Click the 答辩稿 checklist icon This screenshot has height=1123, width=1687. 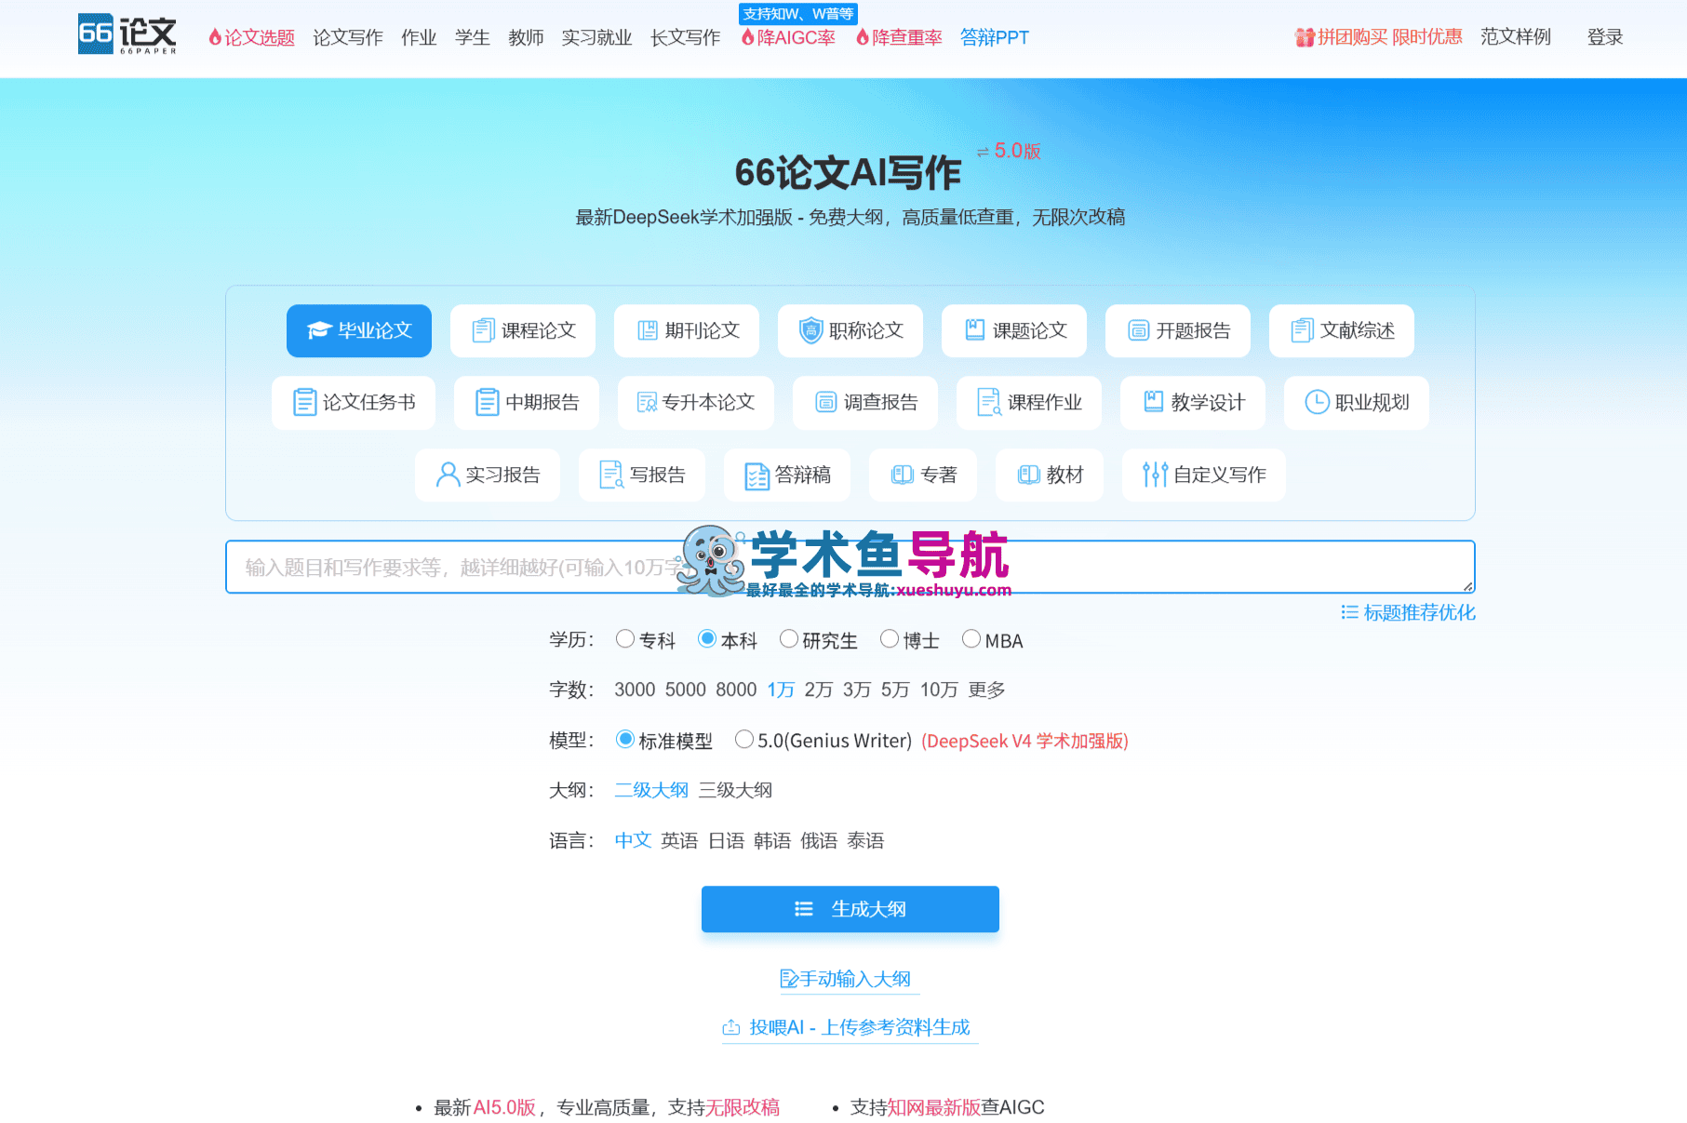click(756, 475)
